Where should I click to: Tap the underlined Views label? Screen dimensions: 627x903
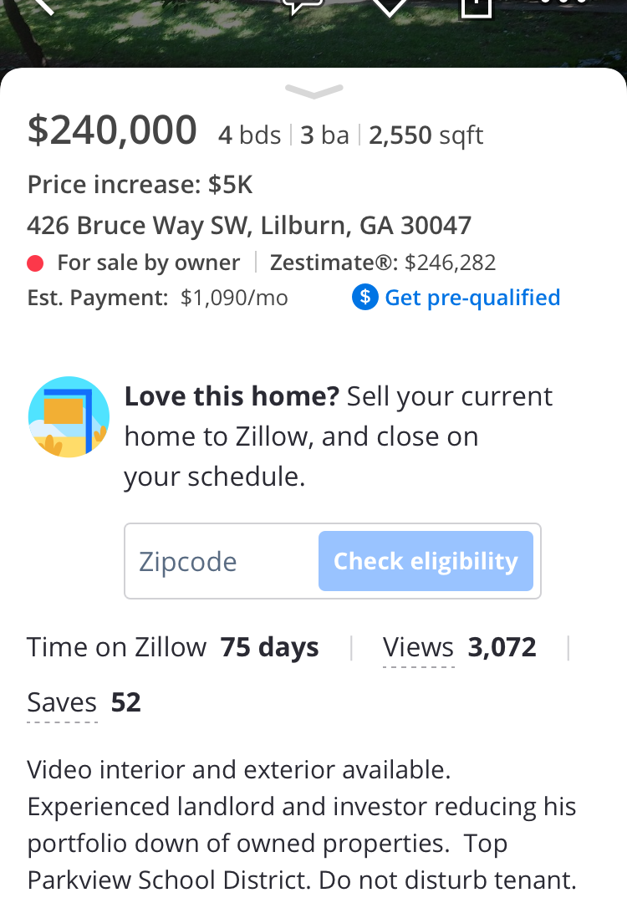[x=419, y=647]
